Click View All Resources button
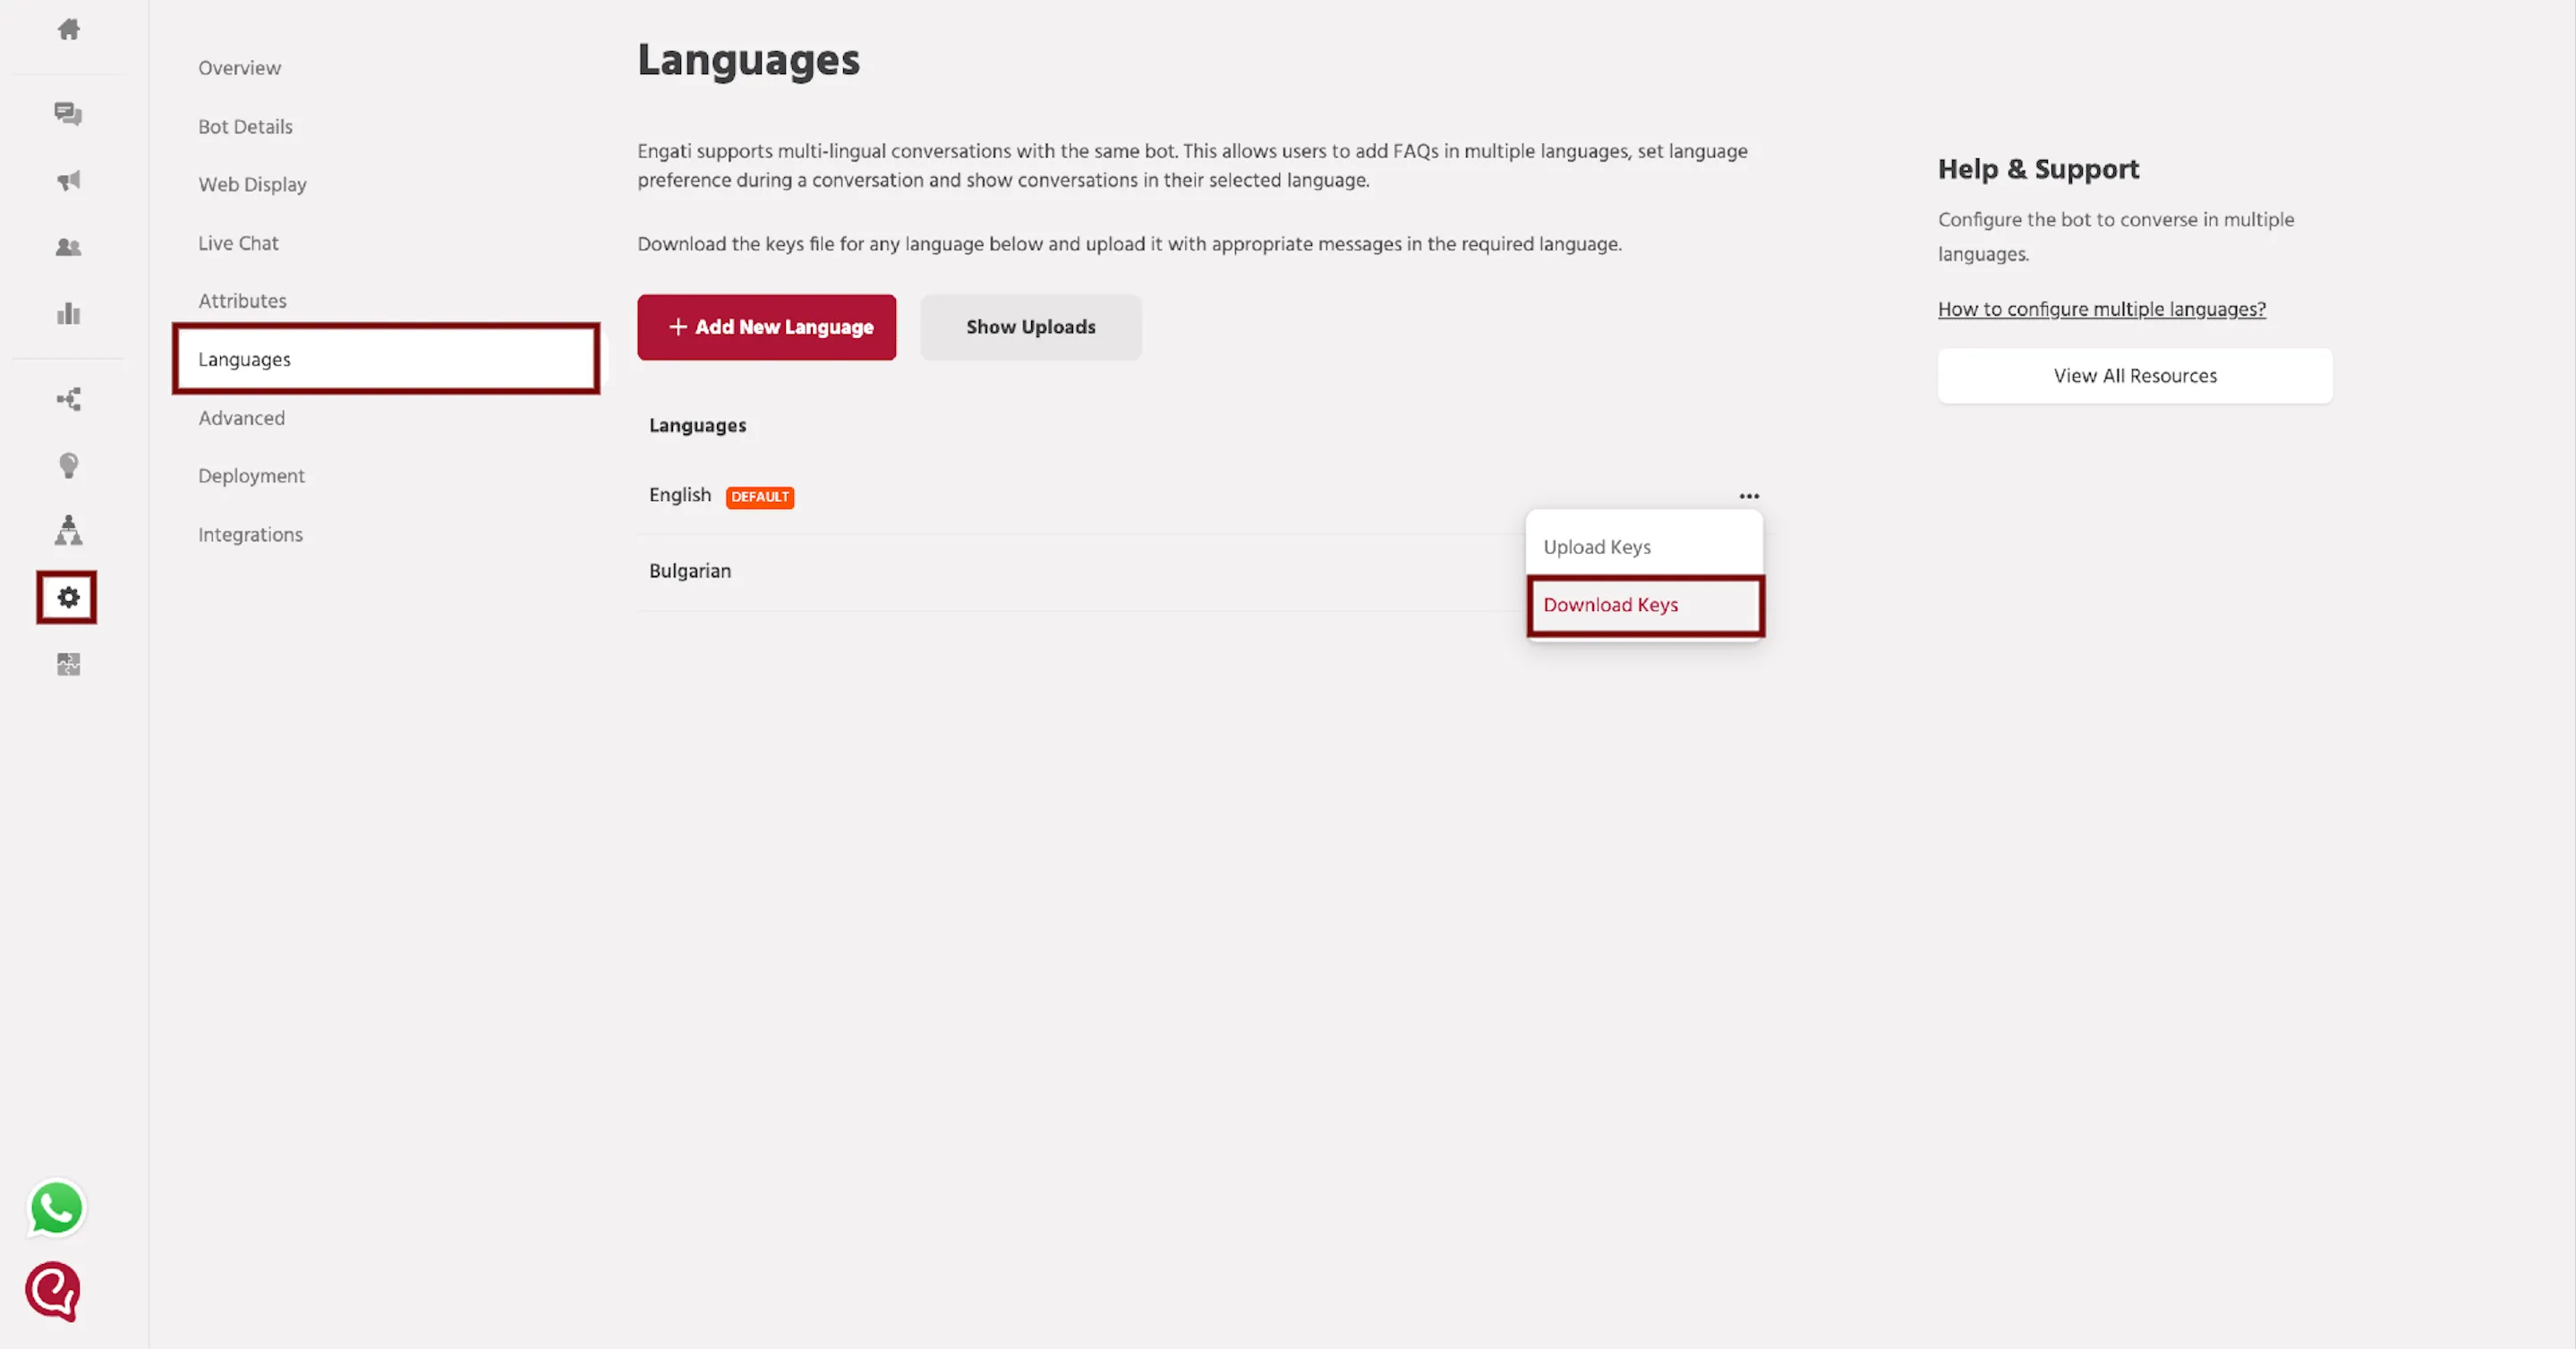The image size is (2576, 1349). click(x=2135, y=376)
